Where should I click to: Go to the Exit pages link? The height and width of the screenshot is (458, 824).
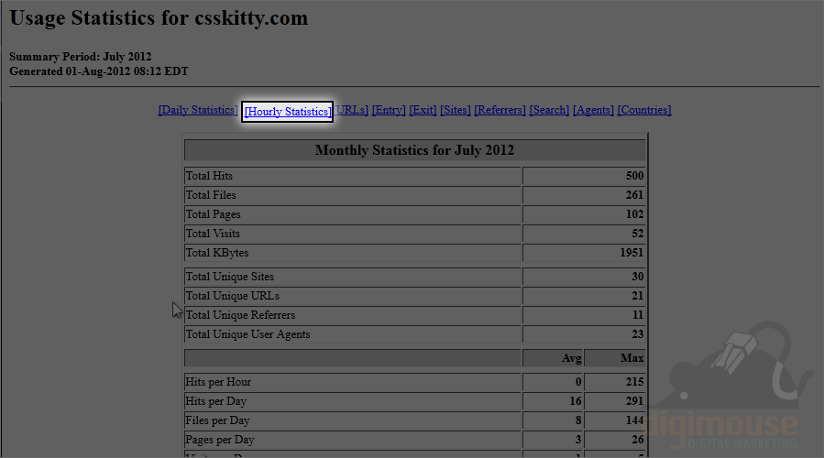click(423, 110)
